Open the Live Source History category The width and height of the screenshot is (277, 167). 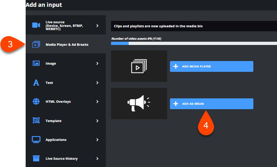(x=66, y=159)
